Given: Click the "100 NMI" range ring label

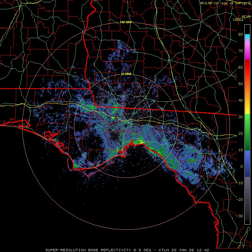Looking at the screenshot, I should click(126, 22).
